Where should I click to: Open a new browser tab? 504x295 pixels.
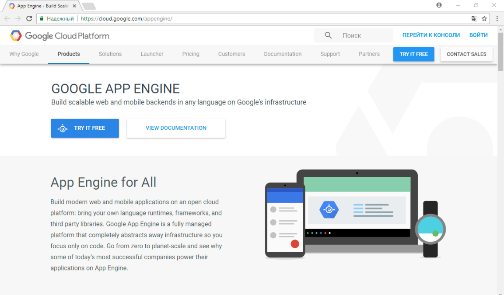coord(89,6)
